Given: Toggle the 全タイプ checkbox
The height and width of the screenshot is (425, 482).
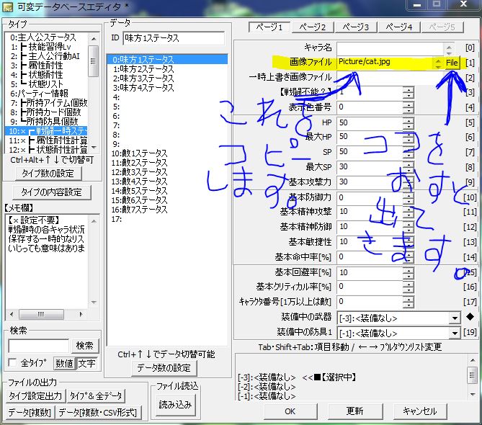Looking at the screenshot, I should click(x=12, y=362).
